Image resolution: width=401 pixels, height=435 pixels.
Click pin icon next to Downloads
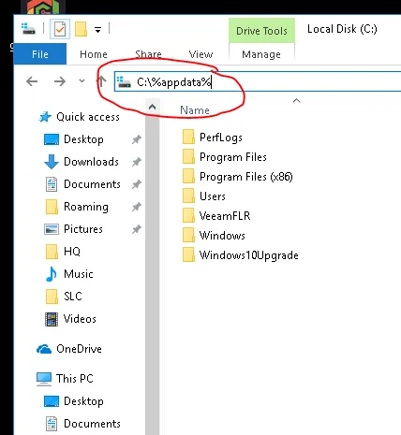[137, 162]
